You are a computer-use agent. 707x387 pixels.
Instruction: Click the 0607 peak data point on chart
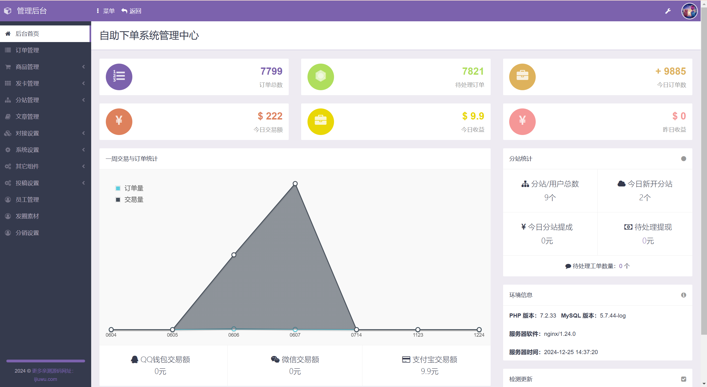click(x=295, y=184)
